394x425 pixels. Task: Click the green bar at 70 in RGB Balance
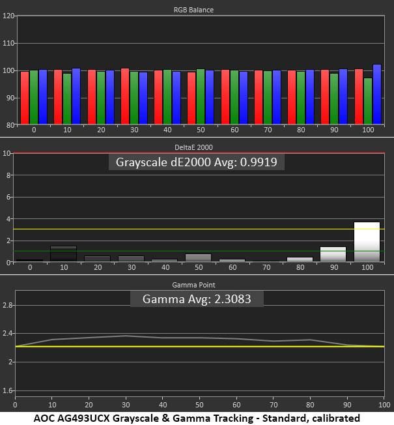click(x=268, y=98)
